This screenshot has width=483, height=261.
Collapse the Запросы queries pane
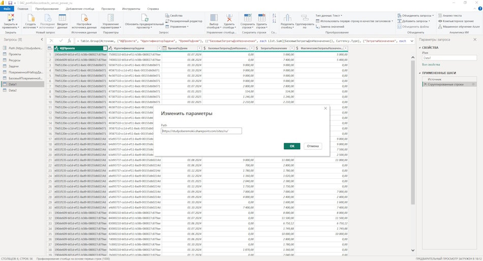tap(42, 40)
